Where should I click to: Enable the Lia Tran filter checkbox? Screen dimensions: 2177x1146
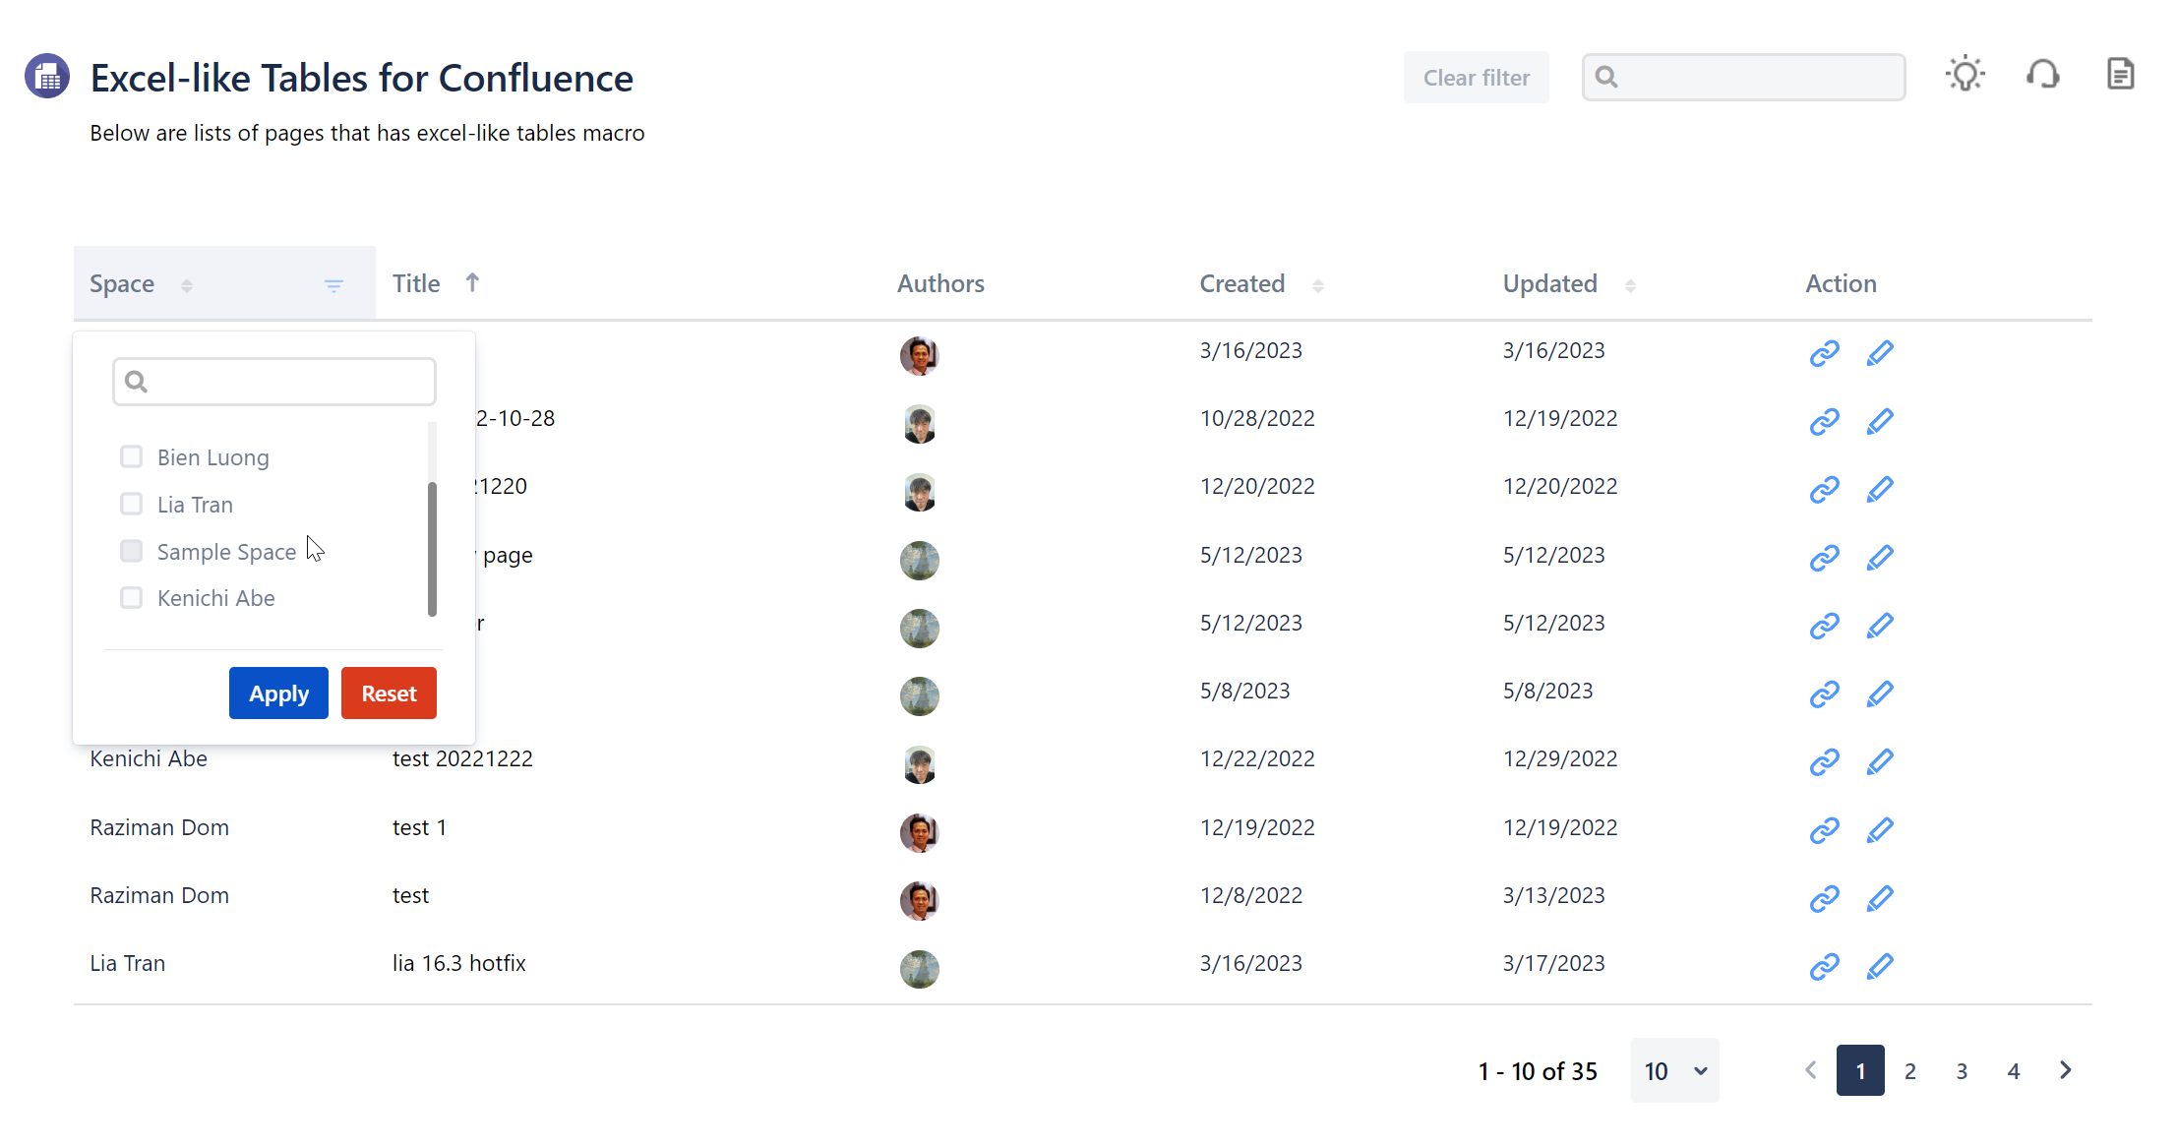click(x=131, y=503)
